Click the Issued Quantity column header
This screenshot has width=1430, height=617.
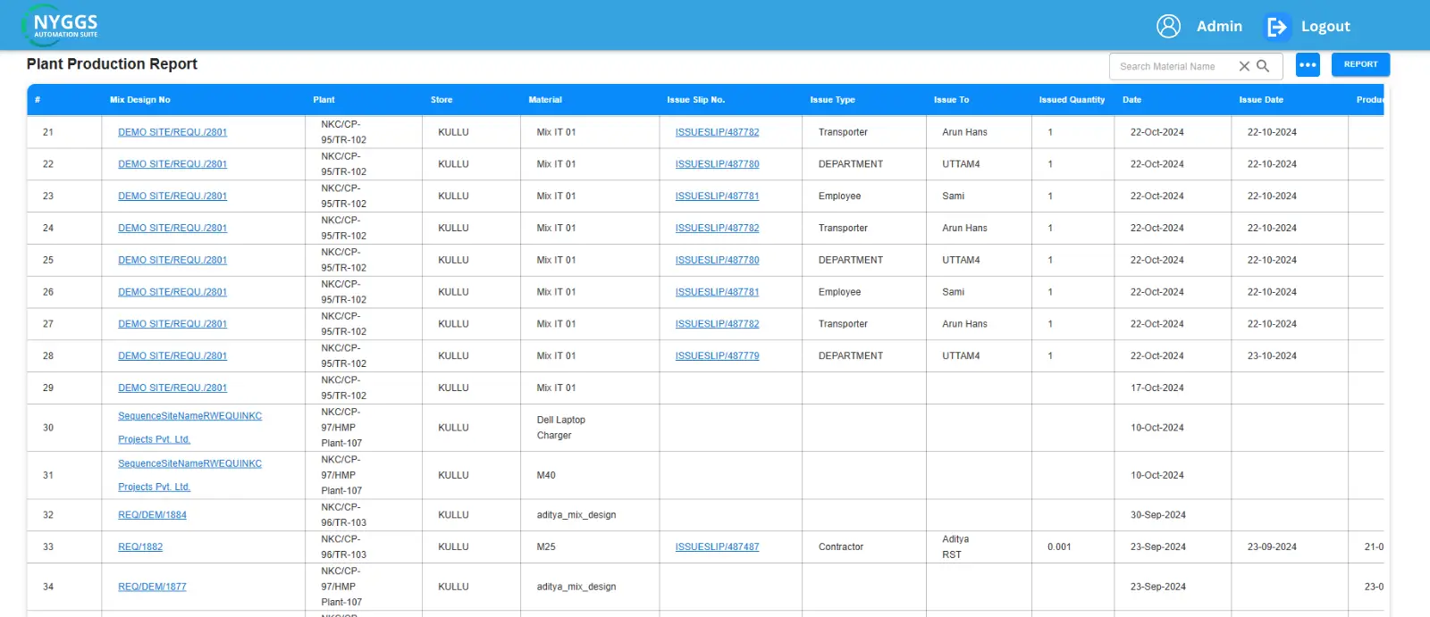click(x=1072, y=100)
